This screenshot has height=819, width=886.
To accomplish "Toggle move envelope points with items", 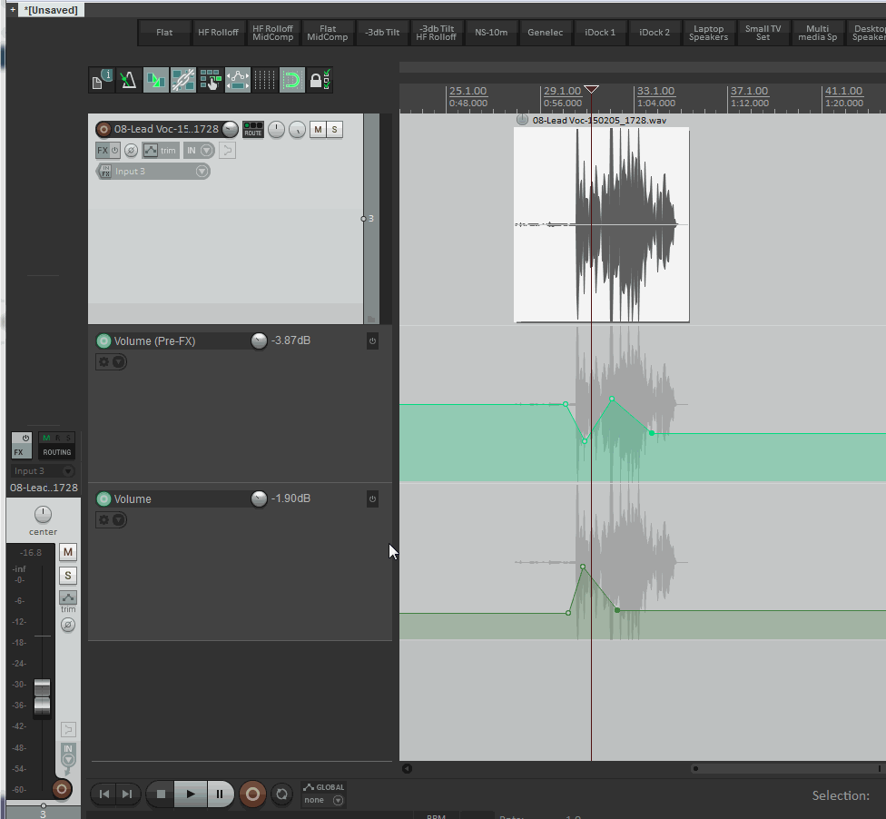I will [238, 80].
